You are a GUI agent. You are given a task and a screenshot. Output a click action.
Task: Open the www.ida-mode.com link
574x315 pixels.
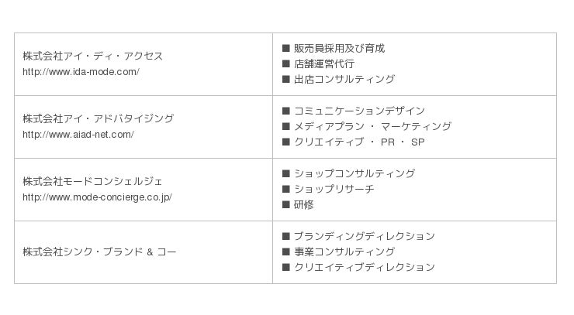pyautogui.click(x=81, y=72)
